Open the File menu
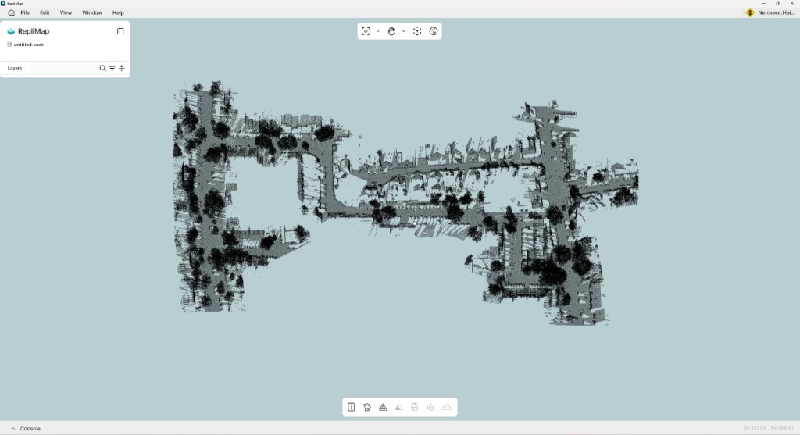 [25, 12]
